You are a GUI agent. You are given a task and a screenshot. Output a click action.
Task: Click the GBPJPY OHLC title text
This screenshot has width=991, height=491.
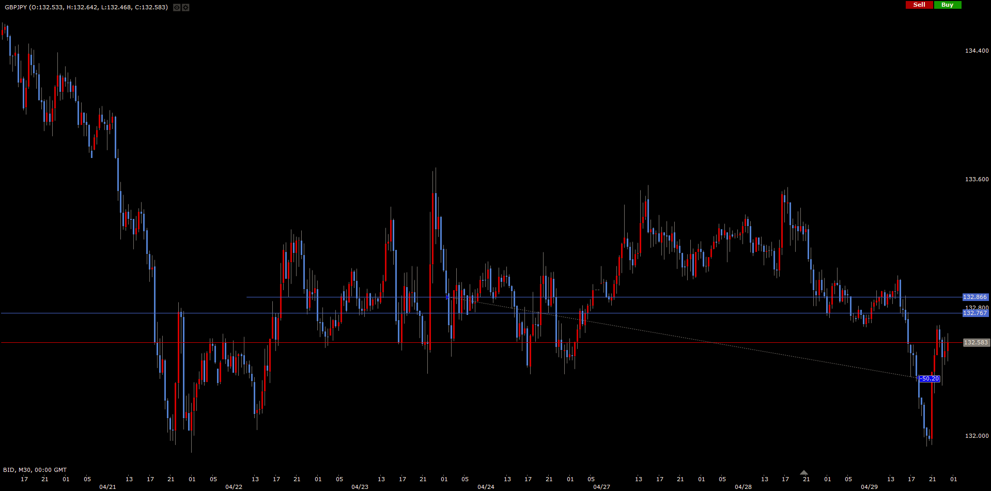point(86,7)
